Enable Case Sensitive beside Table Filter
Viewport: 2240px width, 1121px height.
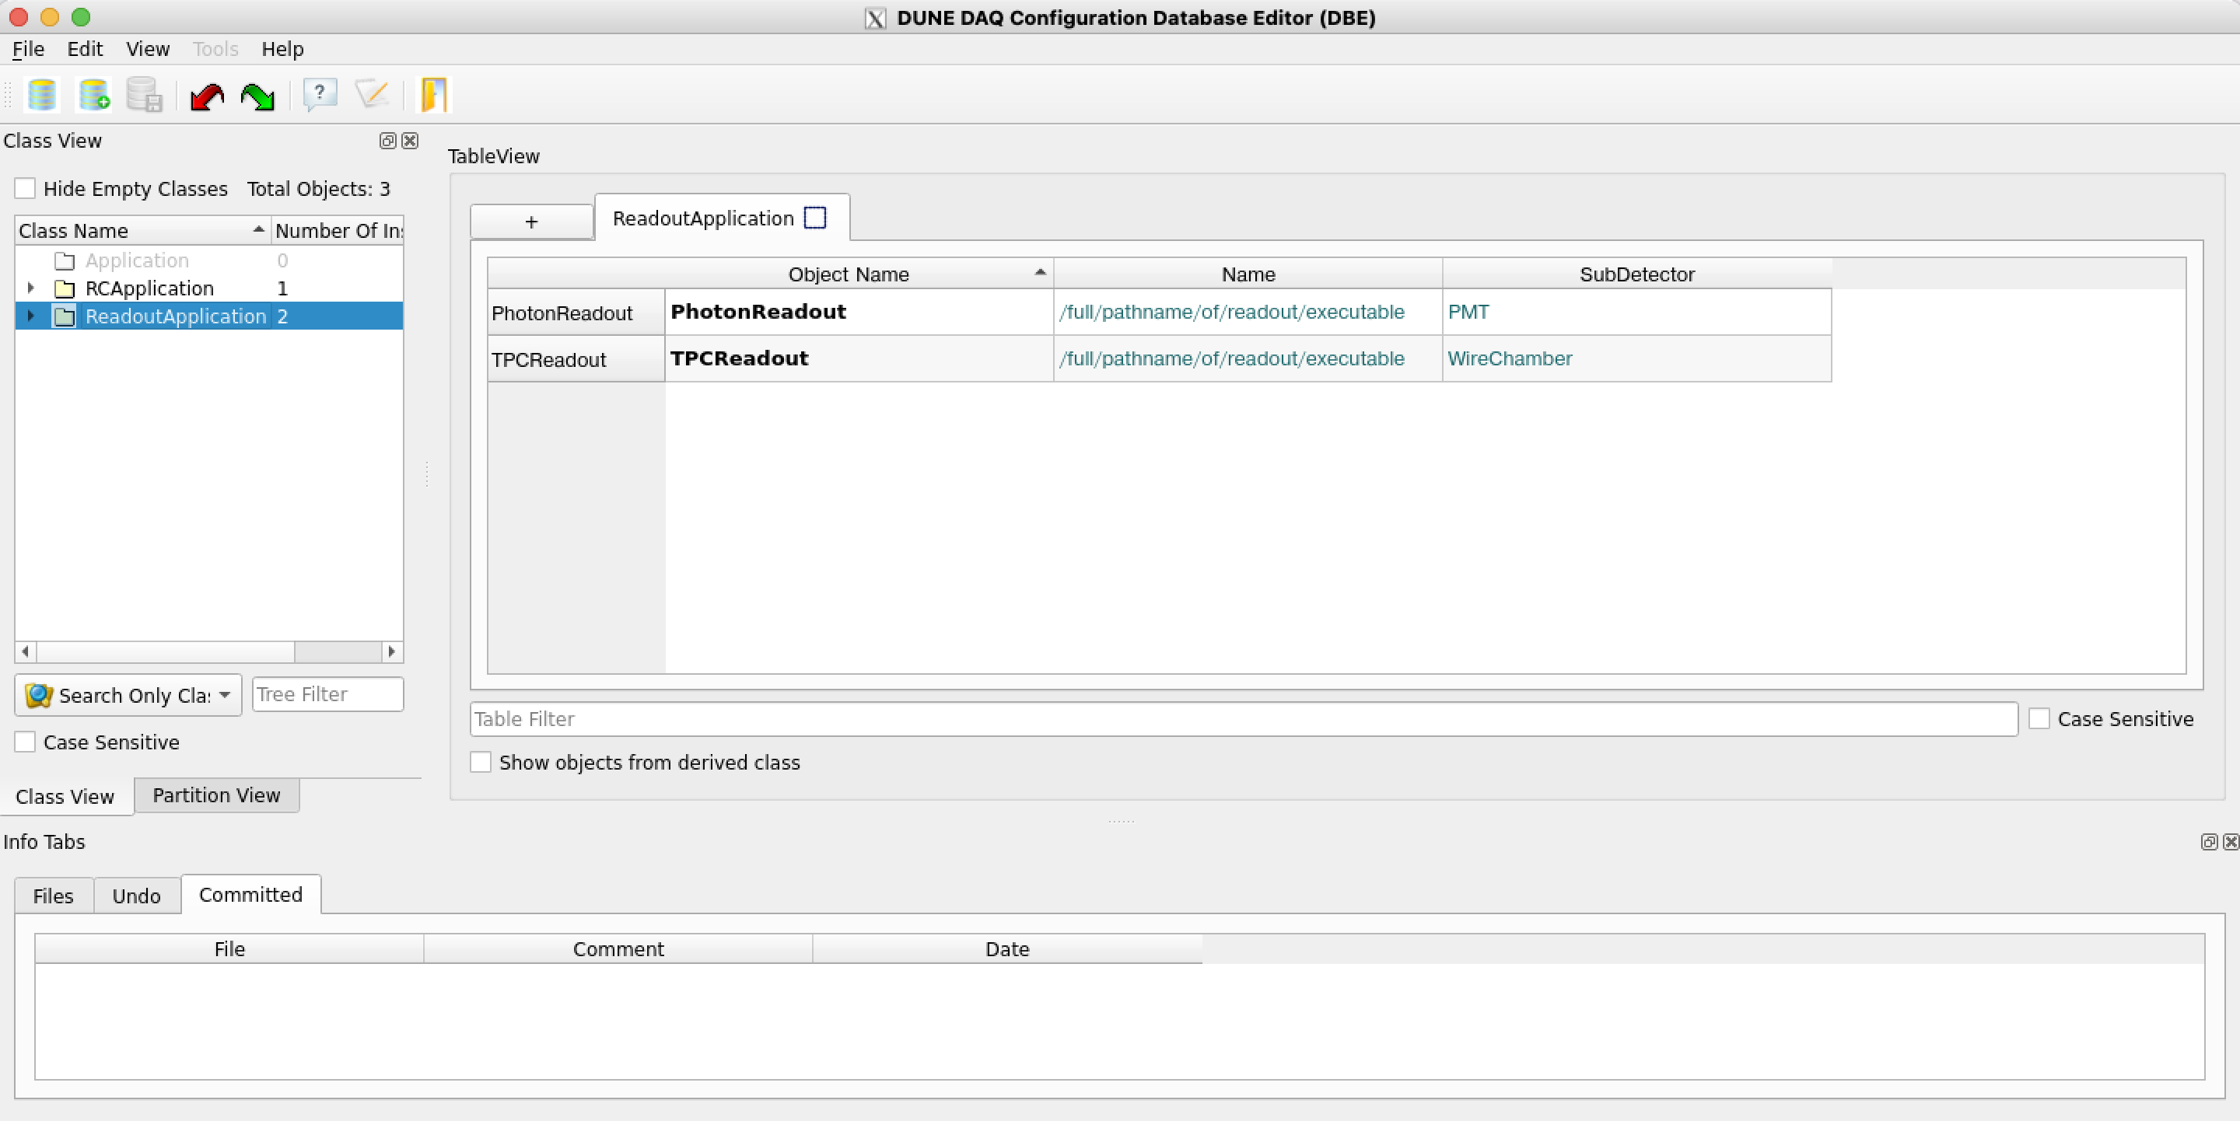(x=2039, y=718)
